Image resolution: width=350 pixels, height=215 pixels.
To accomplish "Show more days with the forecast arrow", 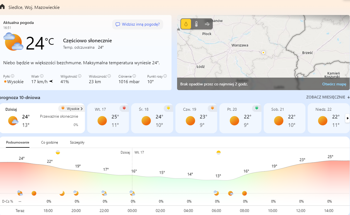I will coord(347,118).
